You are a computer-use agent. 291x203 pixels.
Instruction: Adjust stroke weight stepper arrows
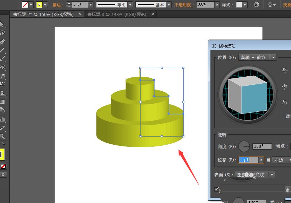point(69,5)
